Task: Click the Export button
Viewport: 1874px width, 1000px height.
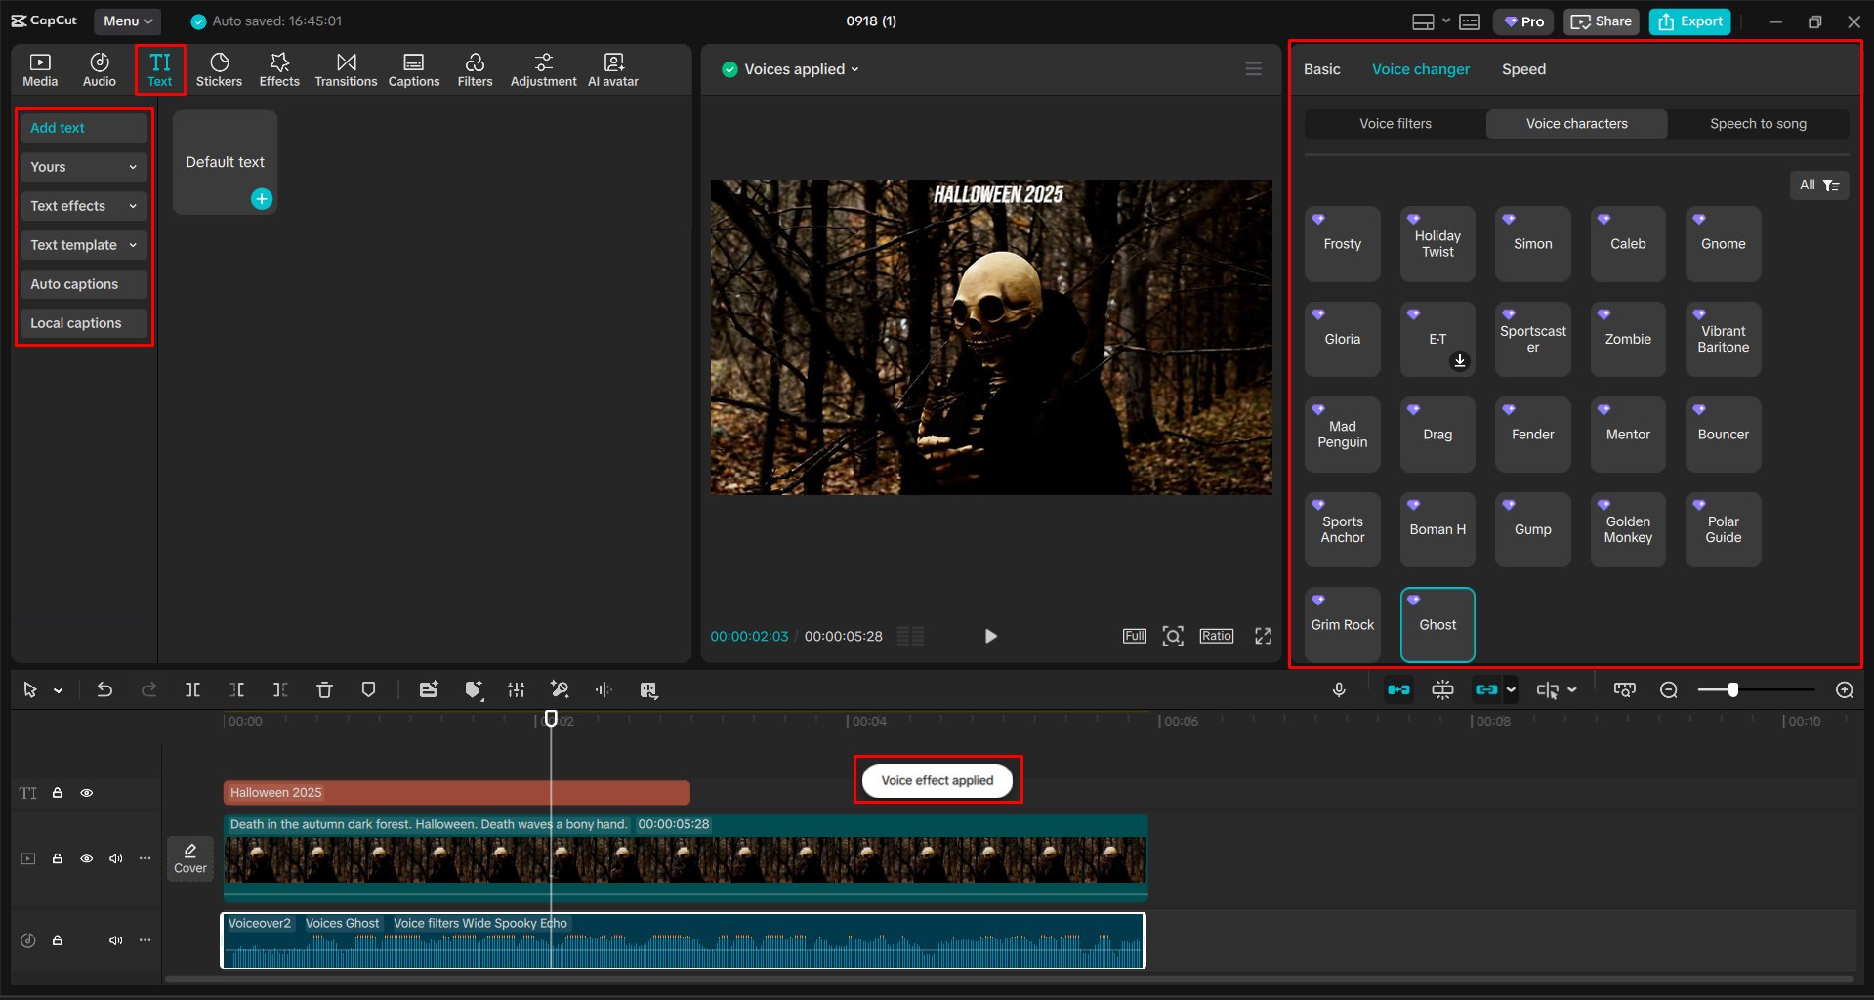Action: click(1688, 21)
